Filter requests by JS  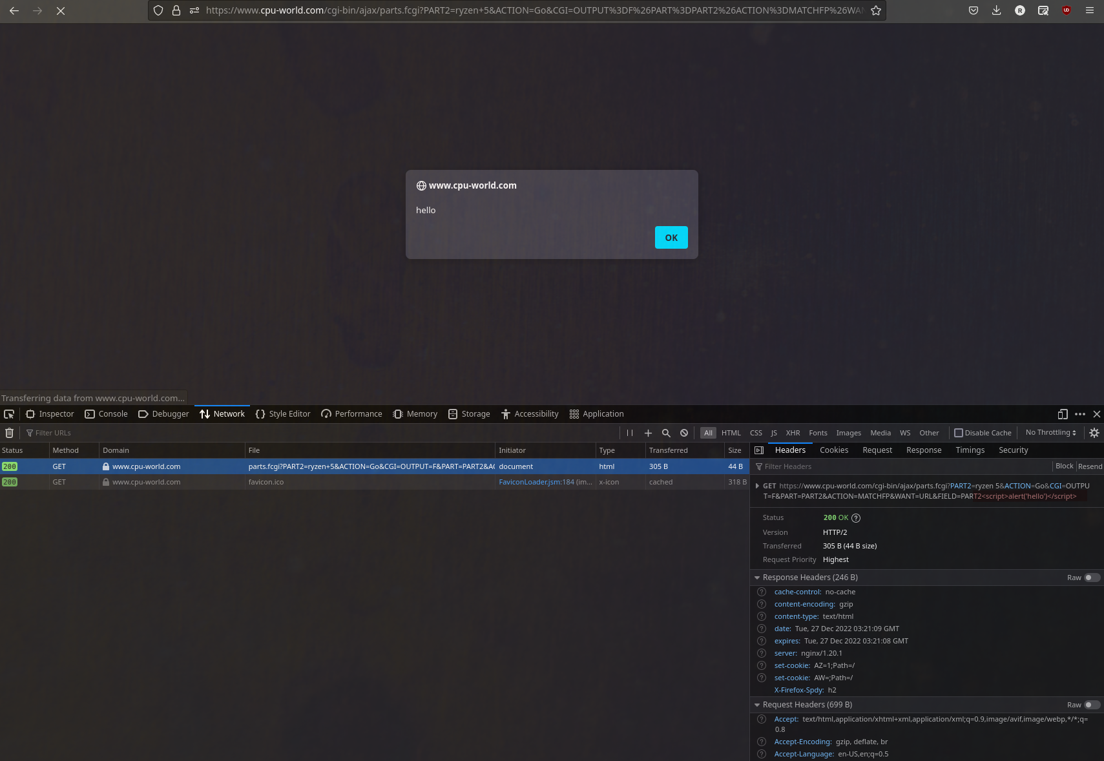pyautogui.click(x=774, y=433)
